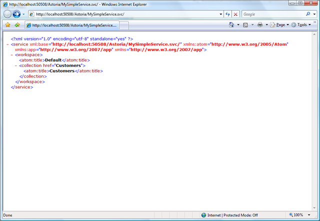Click the Search magnifier icon
Viewport: 320px width, 221px height.
tap(308, 14)
